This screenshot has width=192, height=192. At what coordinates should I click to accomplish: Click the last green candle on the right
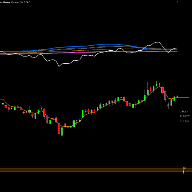(177, 96)
